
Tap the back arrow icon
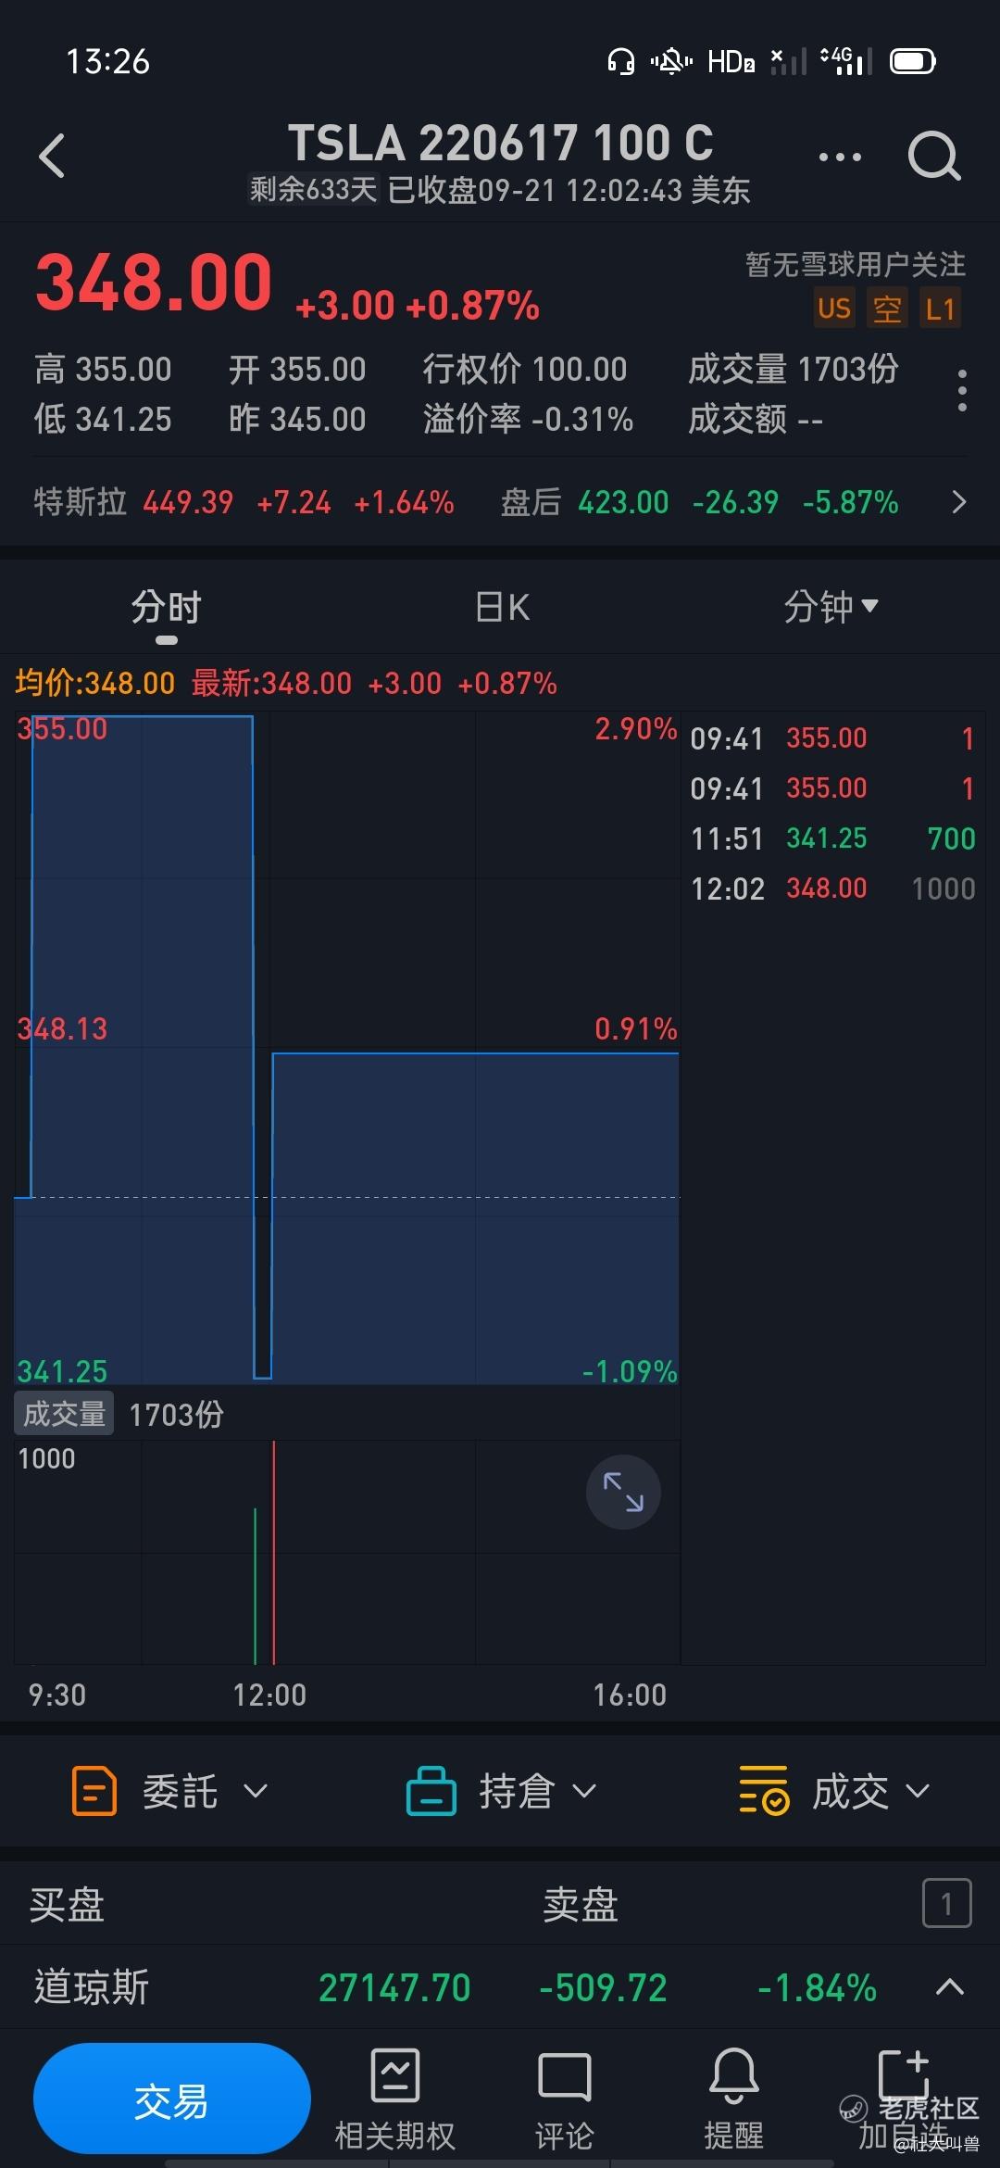click(53, 156)
